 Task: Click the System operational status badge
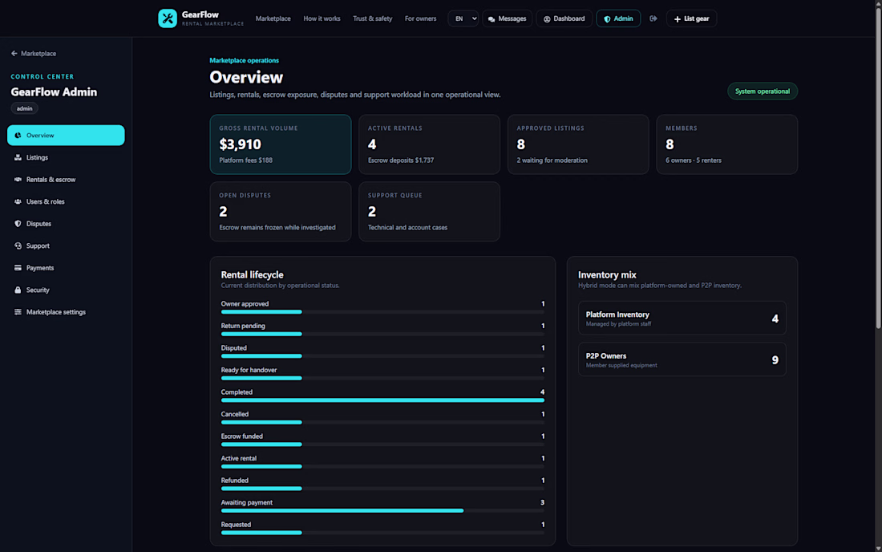[763, 91]
